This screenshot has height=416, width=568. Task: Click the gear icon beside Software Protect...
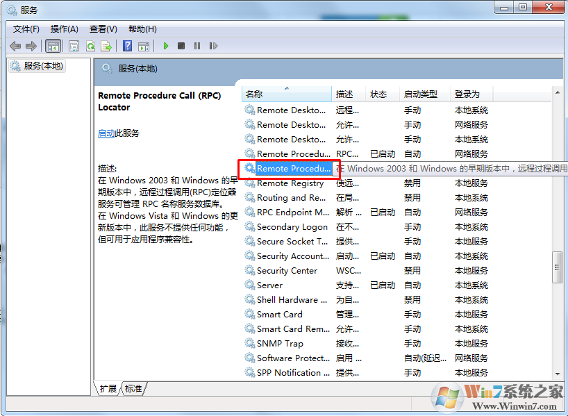coord(249,358)
